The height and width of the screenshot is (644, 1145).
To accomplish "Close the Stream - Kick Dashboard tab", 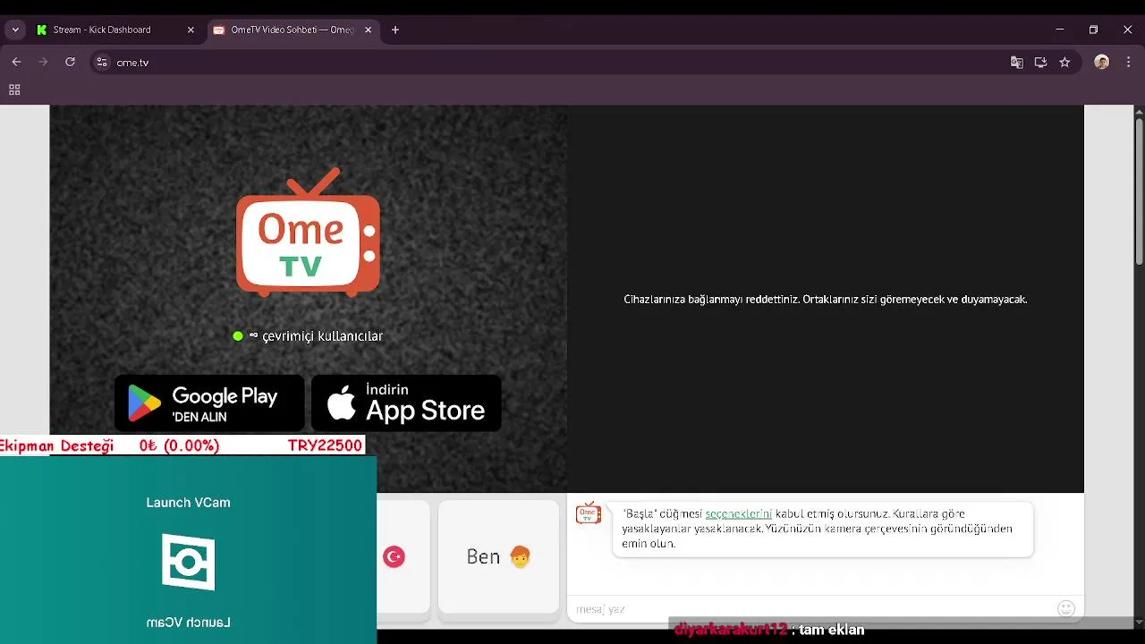I will coord(191,30).
